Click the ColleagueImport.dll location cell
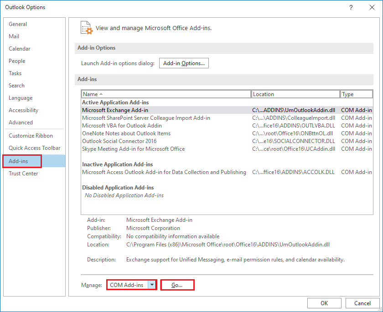The width and height of the screenshot is (383, 312). point(294,118)
